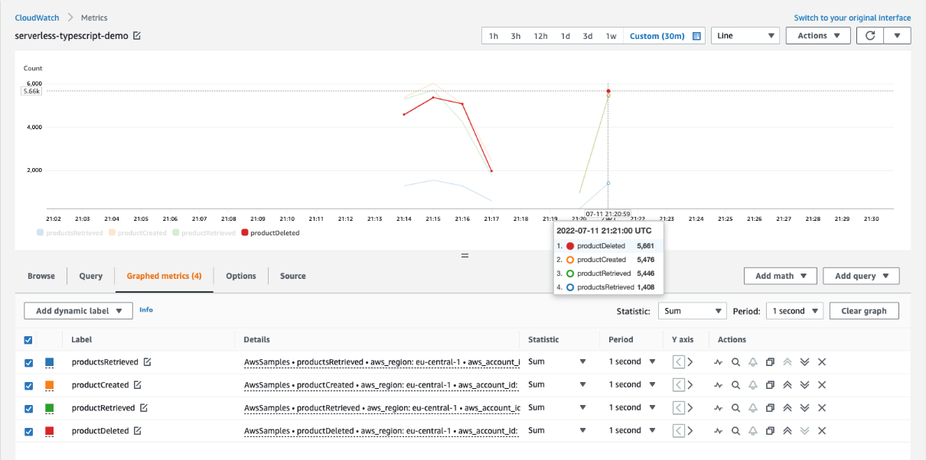Uncheck the productRetrieved metric checkbox

pyautogui.click(x=29, y=408)
